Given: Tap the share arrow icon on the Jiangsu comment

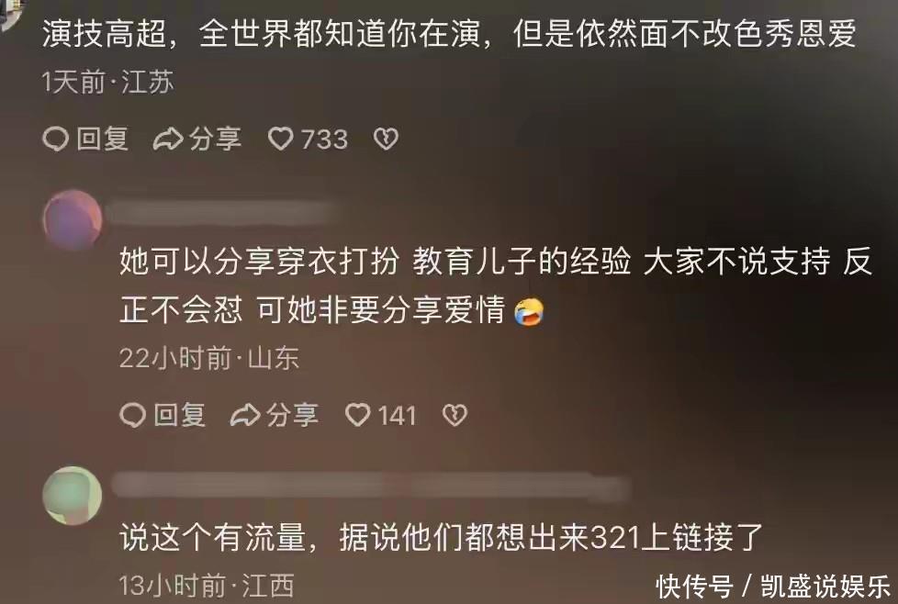Looking at the screenshot, I should (x=168, y=140).
